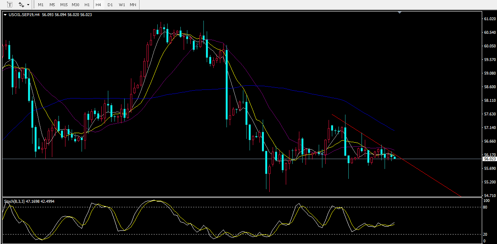Select the text label drawing tool
This screenshot has height=244, width=497.
[10, 5]
